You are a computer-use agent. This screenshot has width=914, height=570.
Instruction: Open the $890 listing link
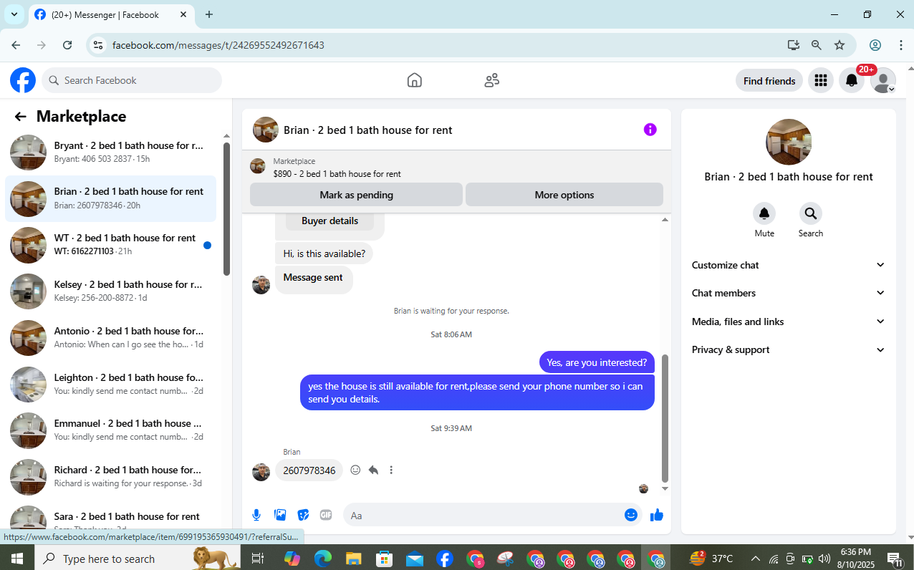click(337, 174)
